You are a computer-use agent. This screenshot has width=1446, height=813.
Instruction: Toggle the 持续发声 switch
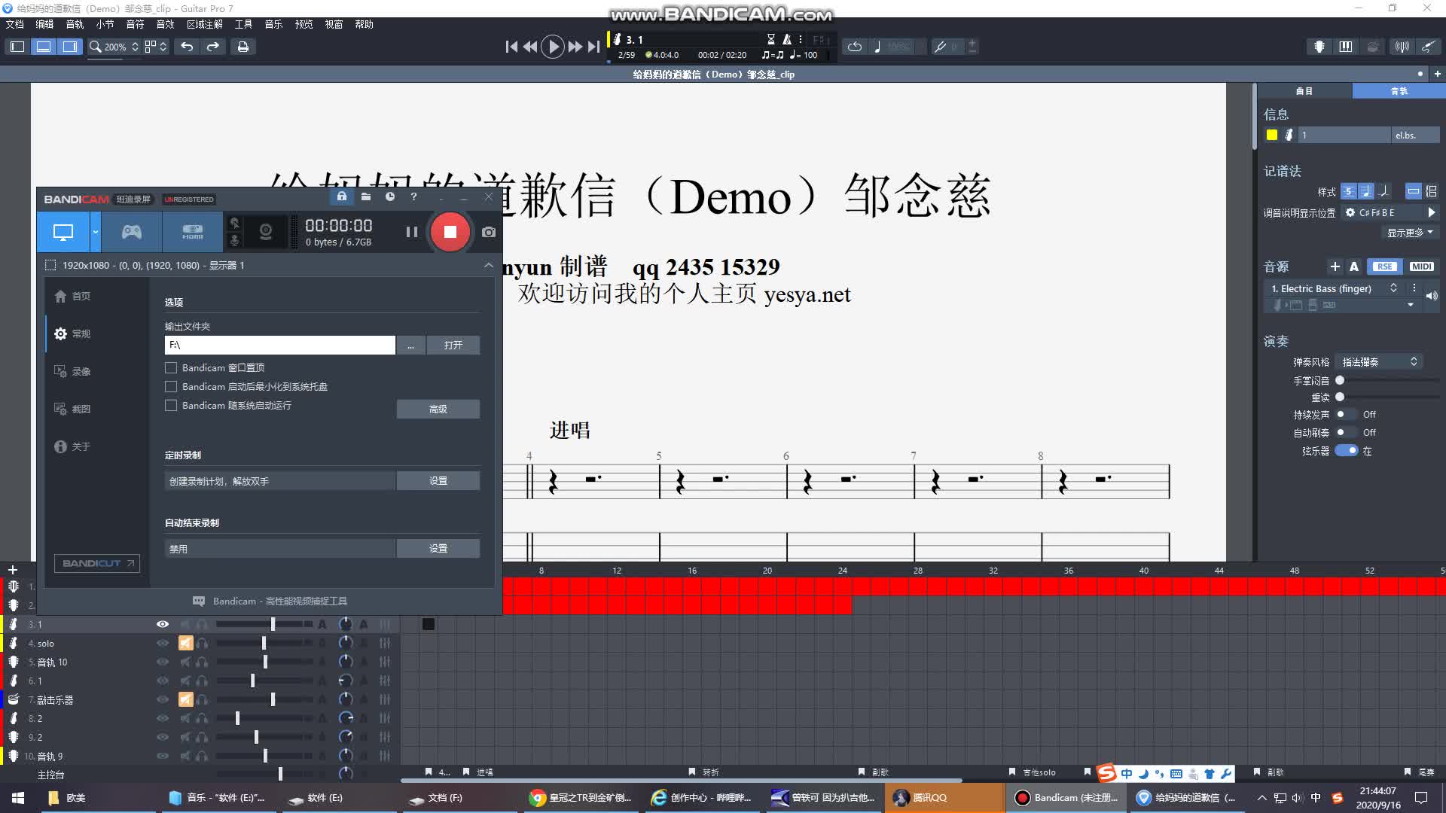(x=1345, y=415)
